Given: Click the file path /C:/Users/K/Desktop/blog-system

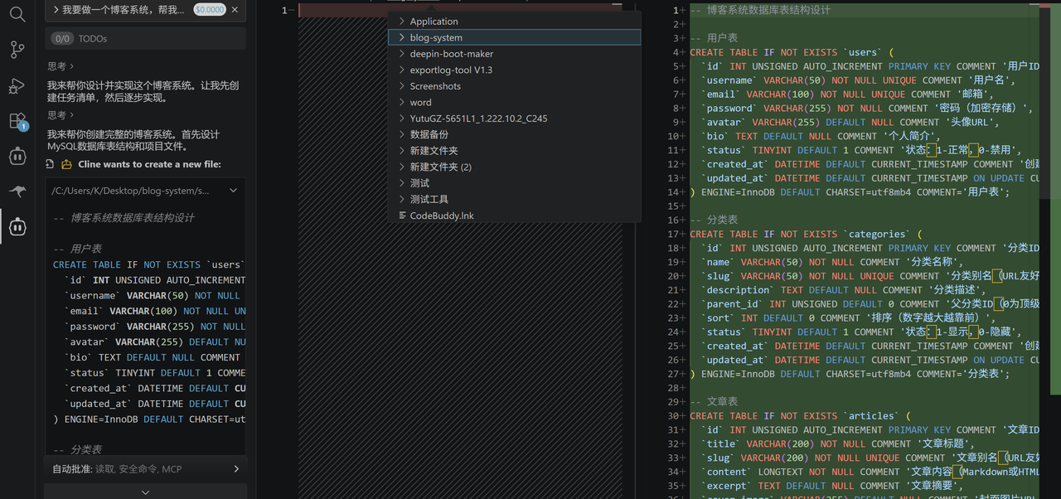Looking at the screenshot, I should 130,191.
